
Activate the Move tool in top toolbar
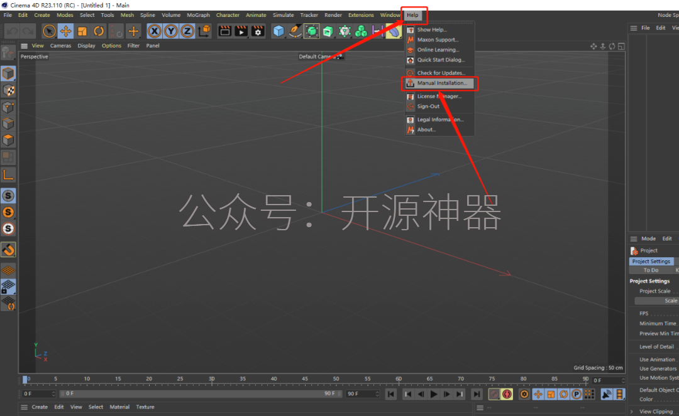coord(66,31)
